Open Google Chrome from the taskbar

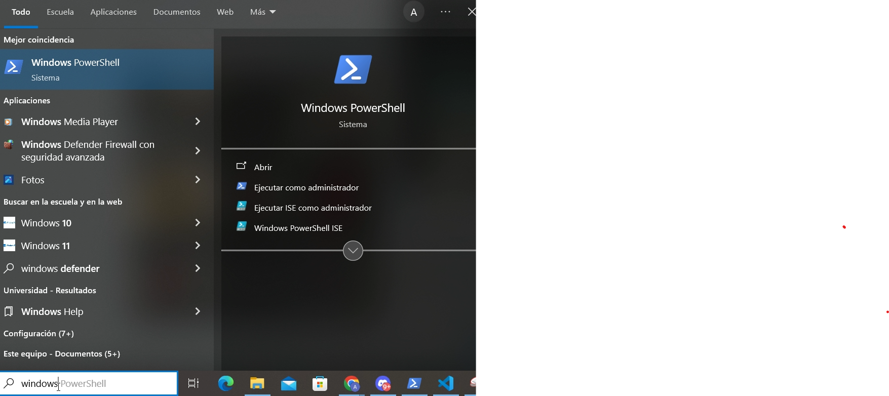click(352, 384)
